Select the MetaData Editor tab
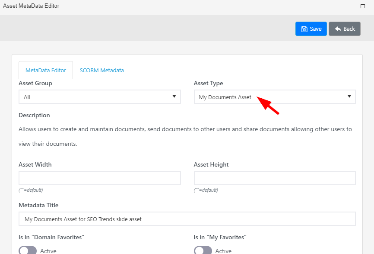Image resolution: width=374 pixels, height=254 pixels. coord(46,70)
